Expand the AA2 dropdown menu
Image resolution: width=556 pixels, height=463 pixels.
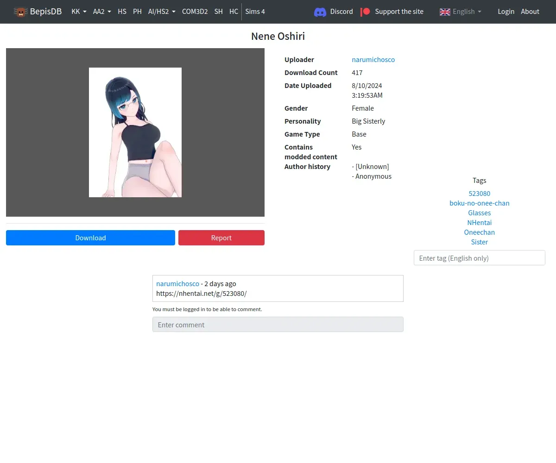click(x=102, y=12)
